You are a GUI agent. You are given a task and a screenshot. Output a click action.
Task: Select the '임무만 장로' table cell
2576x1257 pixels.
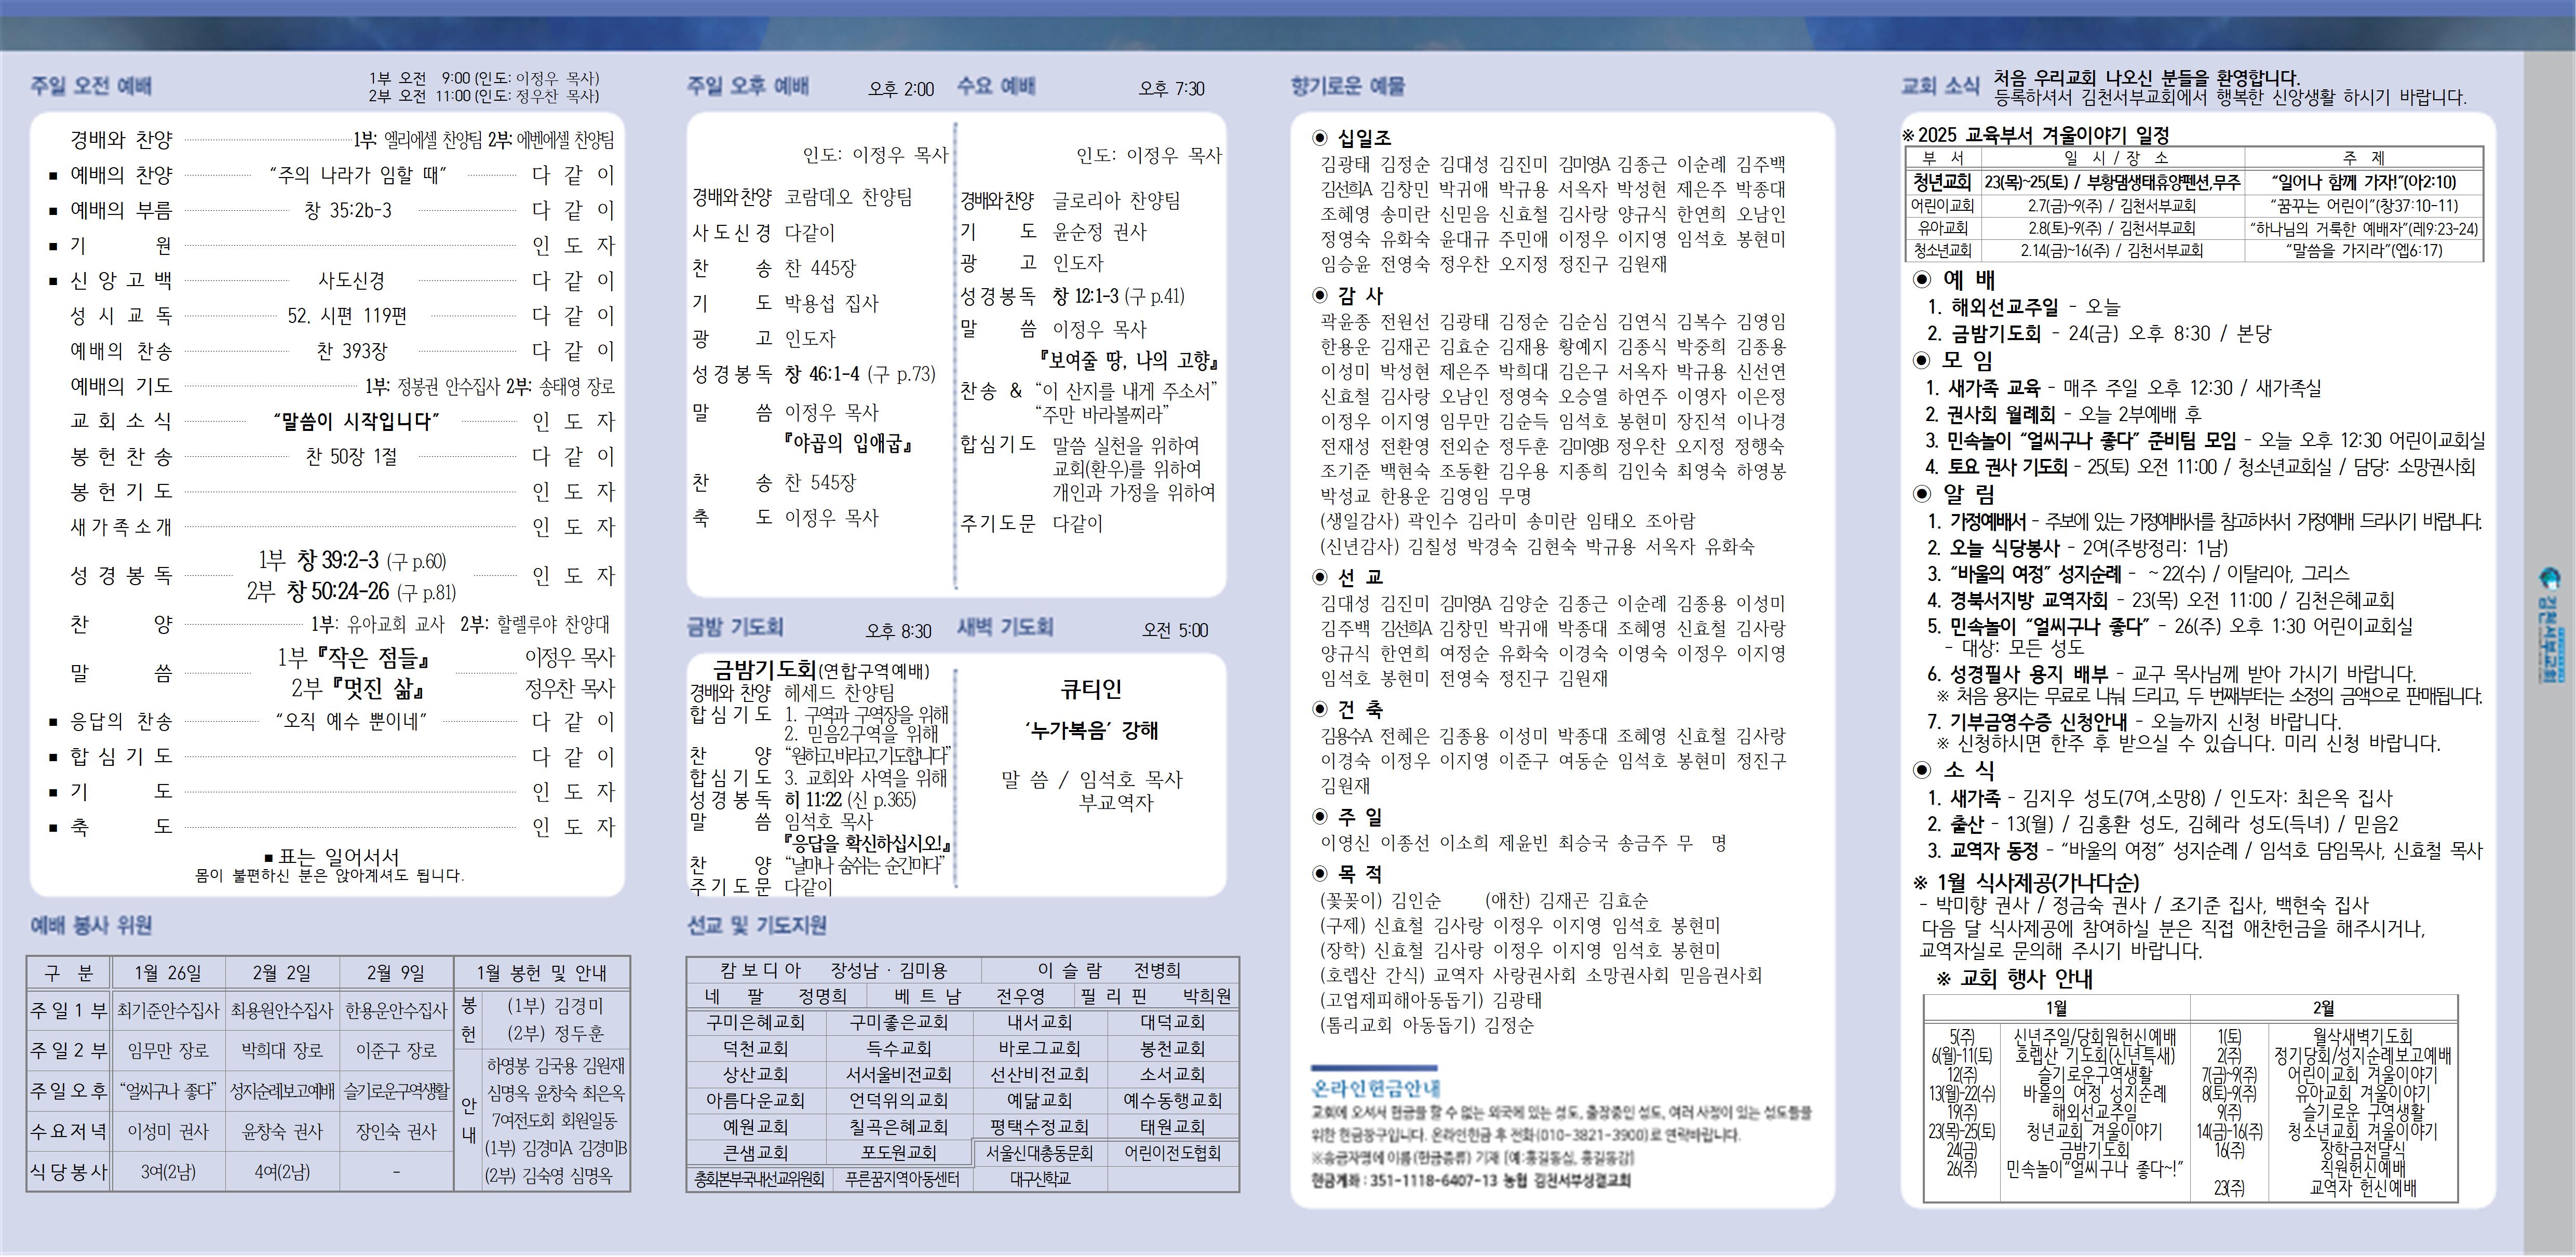tap(168, 1050)
